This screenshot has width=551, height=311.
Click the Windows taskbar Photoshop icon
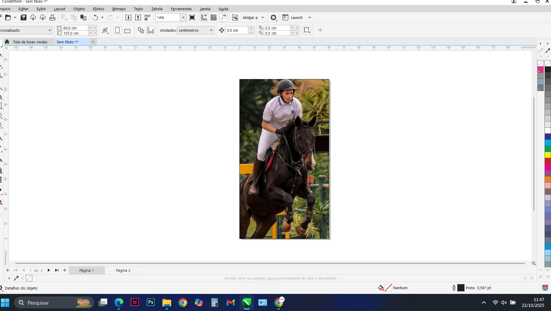[x=151, y=303]
